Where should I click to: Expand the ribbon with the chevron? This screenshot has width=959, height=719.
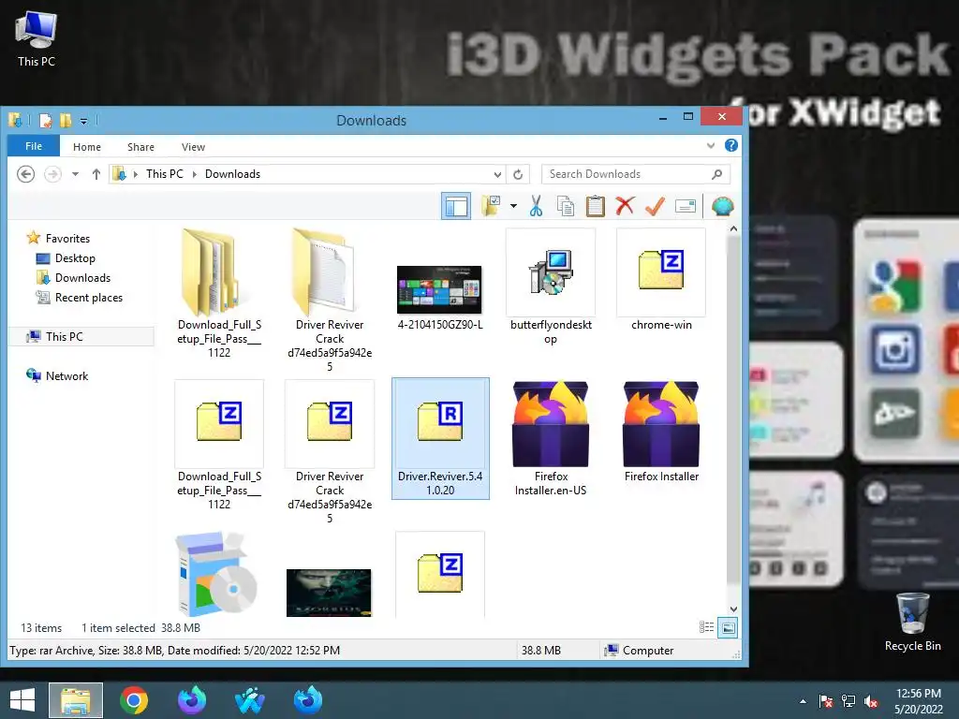tap(711, 145)
